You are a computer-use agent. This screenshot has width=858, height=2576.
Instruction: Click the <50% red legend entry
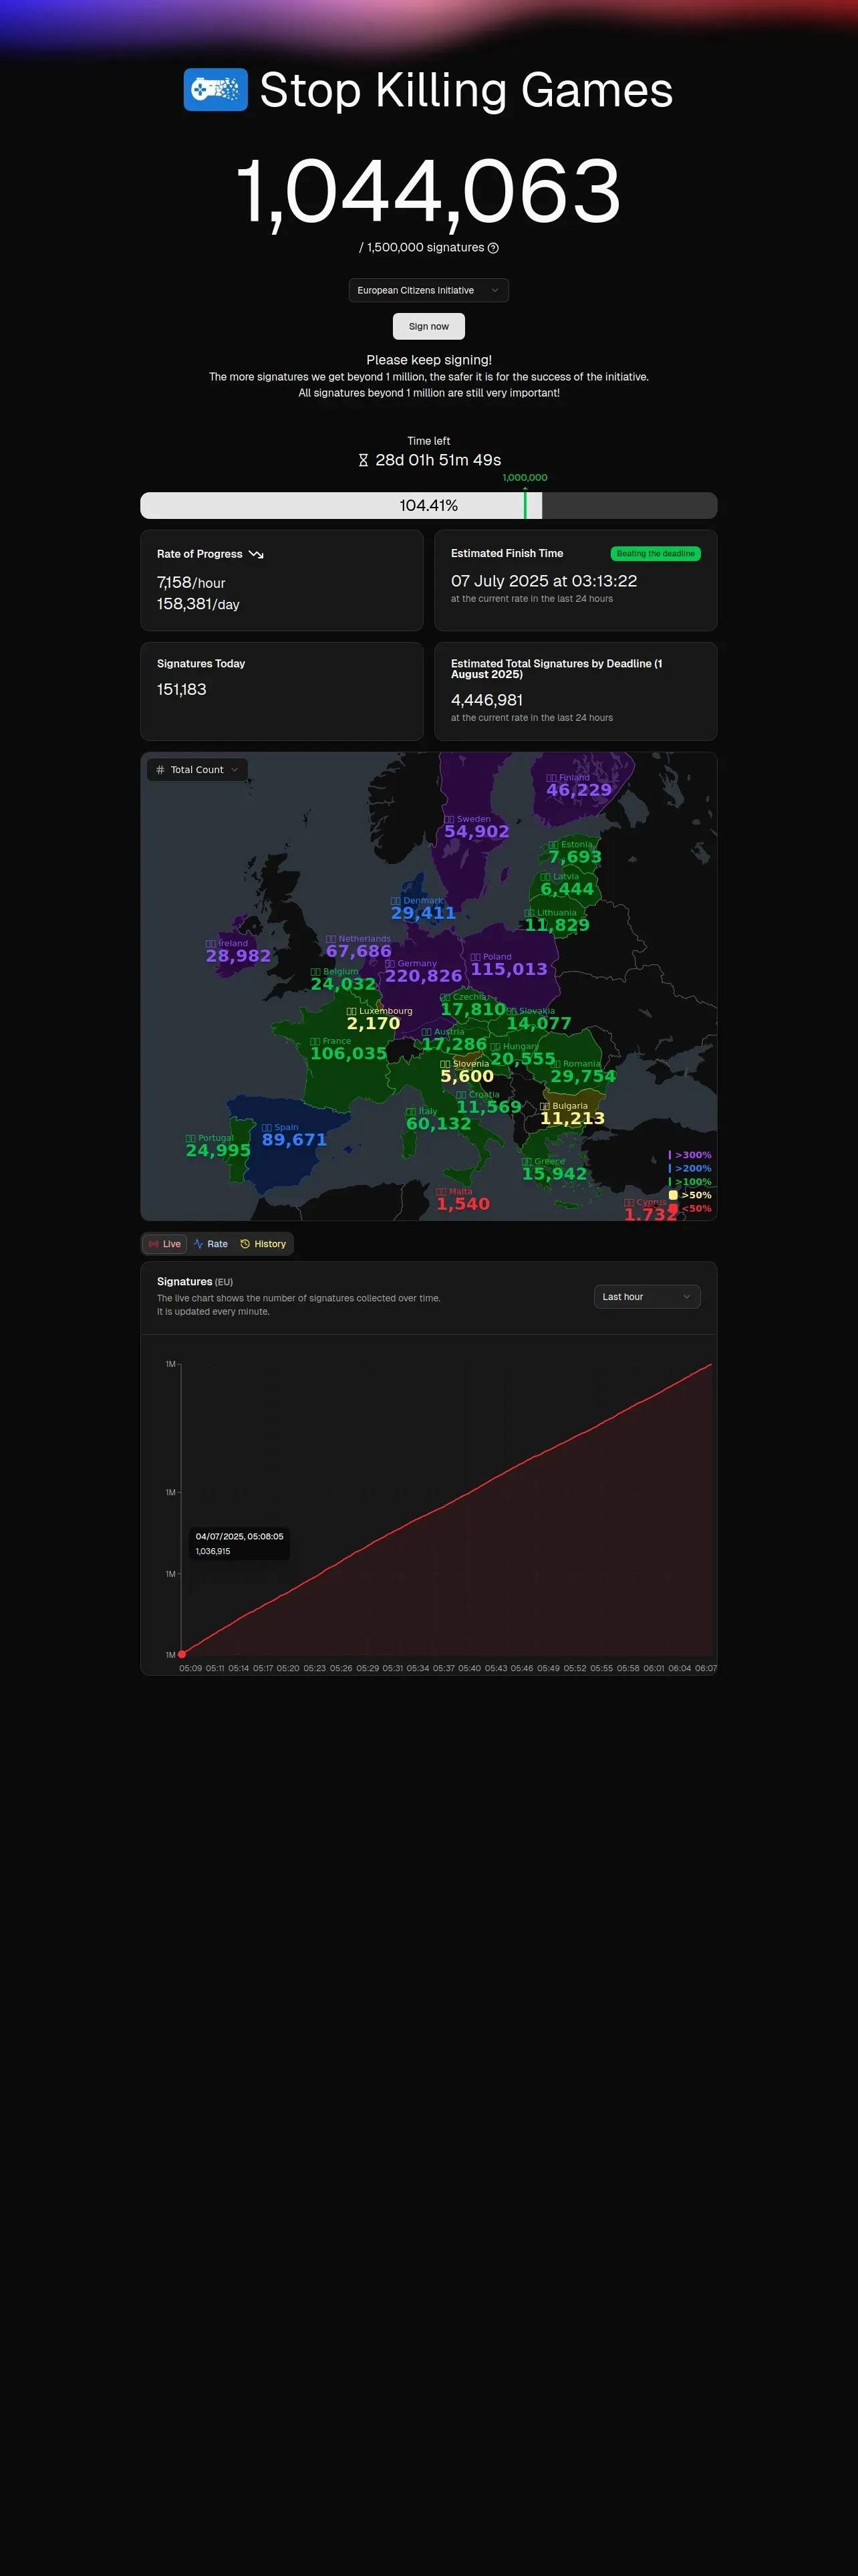[x=690, y=1208]
